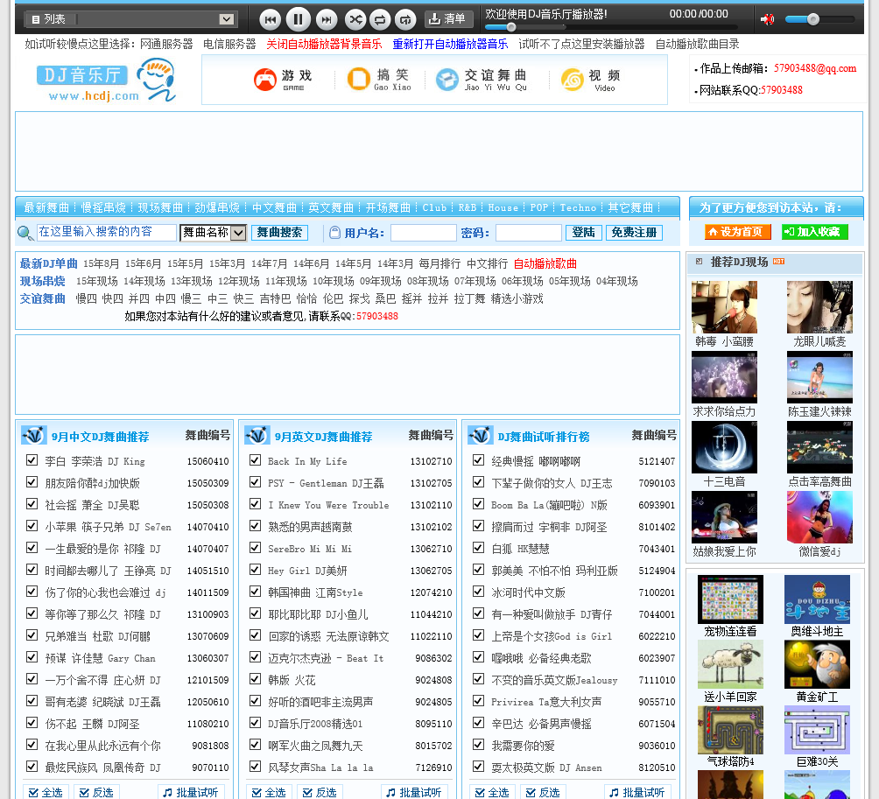Open the 游戏 Game icon link

tap(283, 80)
